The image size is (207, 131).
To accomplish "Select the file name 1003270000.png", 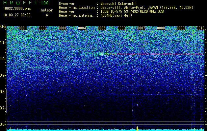I will pos(17,9).
